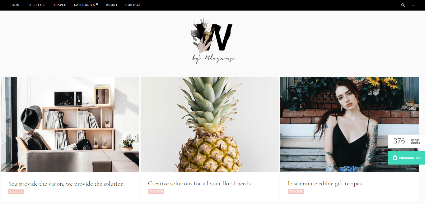Click the W by Bloggers logo
This screenshot has height=204, width=425.
(x=213, y=40)
